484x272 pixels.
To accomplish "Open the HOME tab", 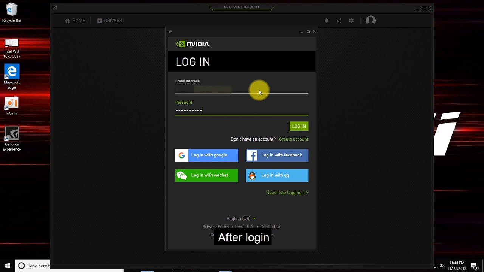I will 75,21.
